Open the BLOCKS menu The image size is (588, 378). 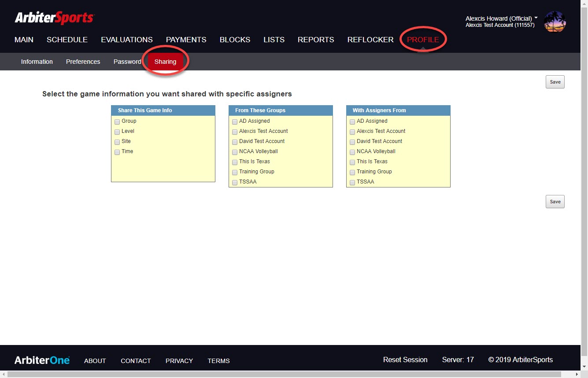click(x=235, y=40)
